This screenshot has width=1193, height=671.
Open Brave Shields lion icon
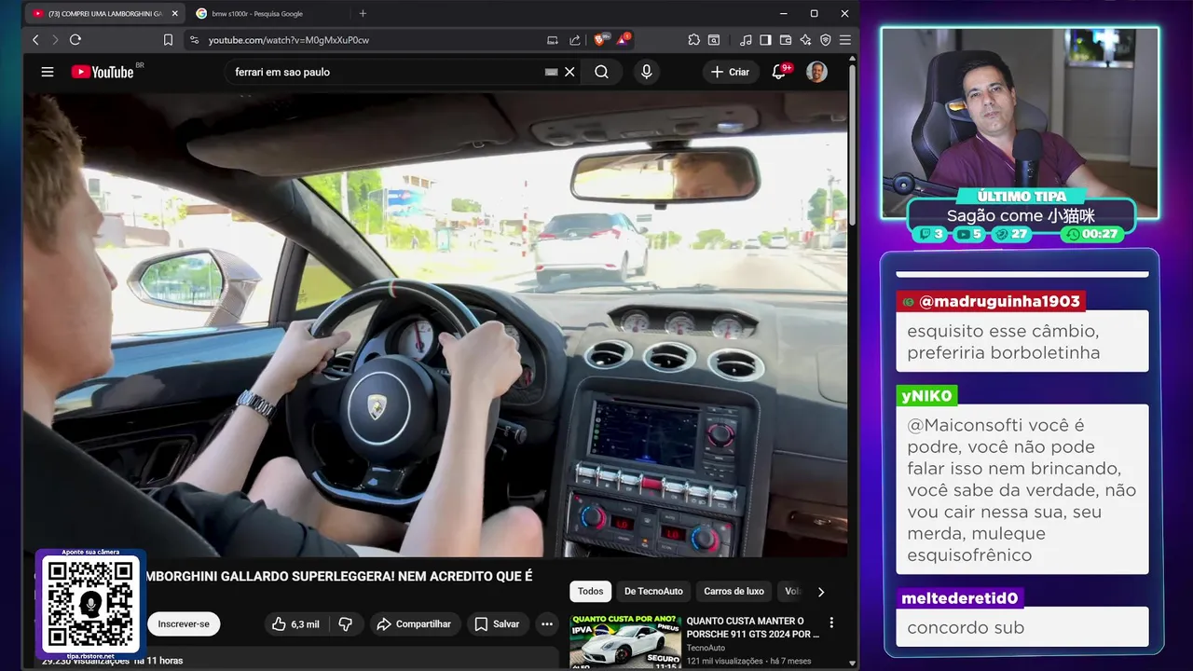click(600, 40)
